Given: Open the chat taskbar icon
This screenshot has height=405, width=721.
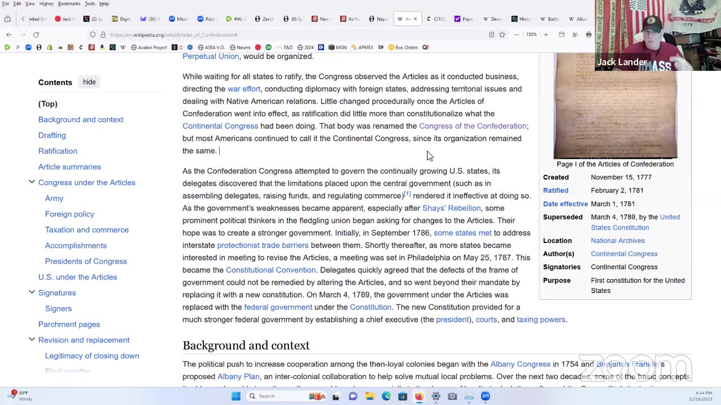Looking at the screenshot, I should (353, 396).
